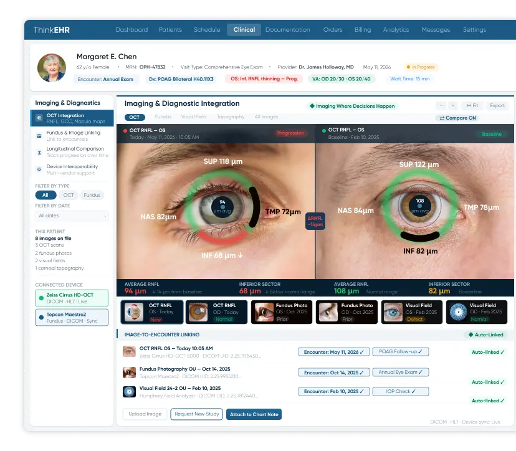Screen dimensions: 516x451
Task: Click Dx: POAG Bilateral H40.11X3 tag
Action: tap(181, 79)
